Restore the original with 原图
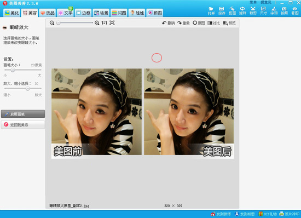Image resolution: width=301 pixels, height=218 pixels. (x=199, y=23)
